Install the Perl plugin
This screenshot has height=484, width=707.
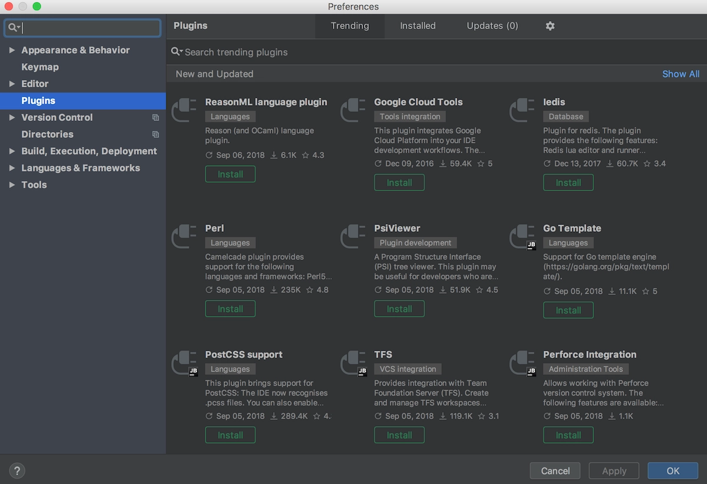point(230,309)
